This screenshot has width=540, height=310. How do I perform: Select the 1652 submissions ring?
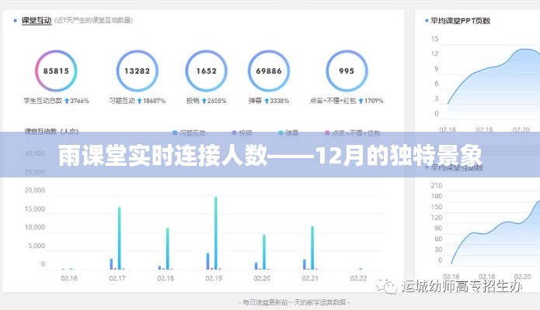207,71
